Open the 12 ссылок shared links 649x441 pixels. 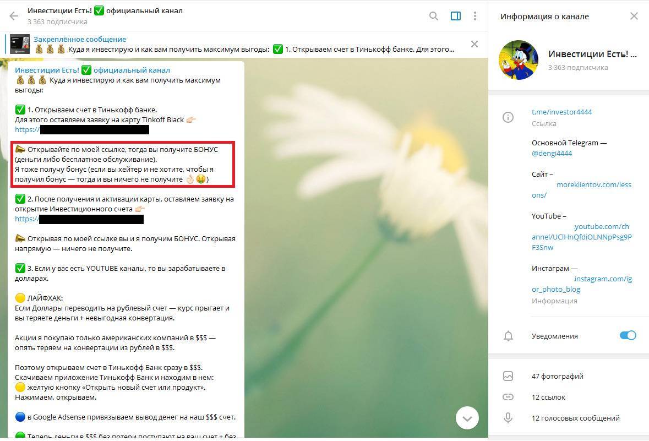pos(548,397)
